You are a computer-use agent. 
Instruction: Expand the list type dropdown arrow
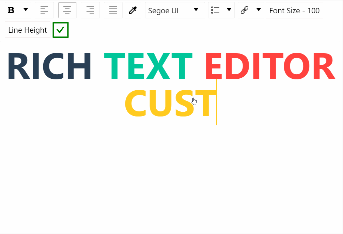click(229, 10)
